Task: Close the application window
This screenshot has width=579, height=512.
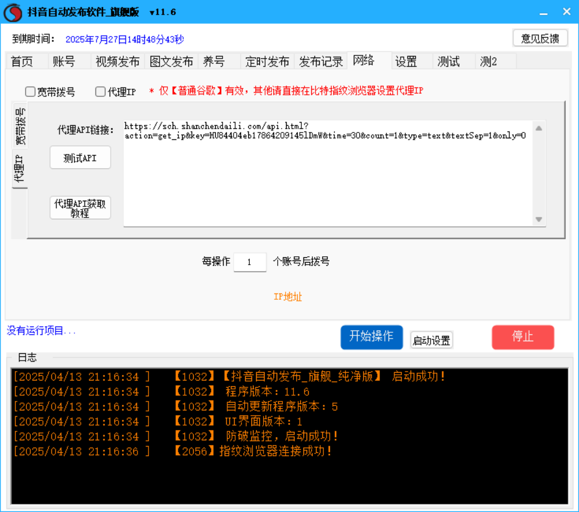Action: pos(566,12)
